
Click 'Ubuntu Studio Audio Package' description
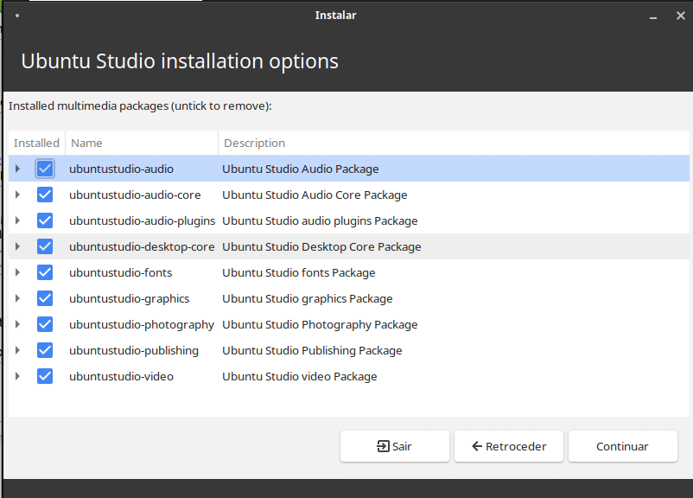click(x=301, y=169)
